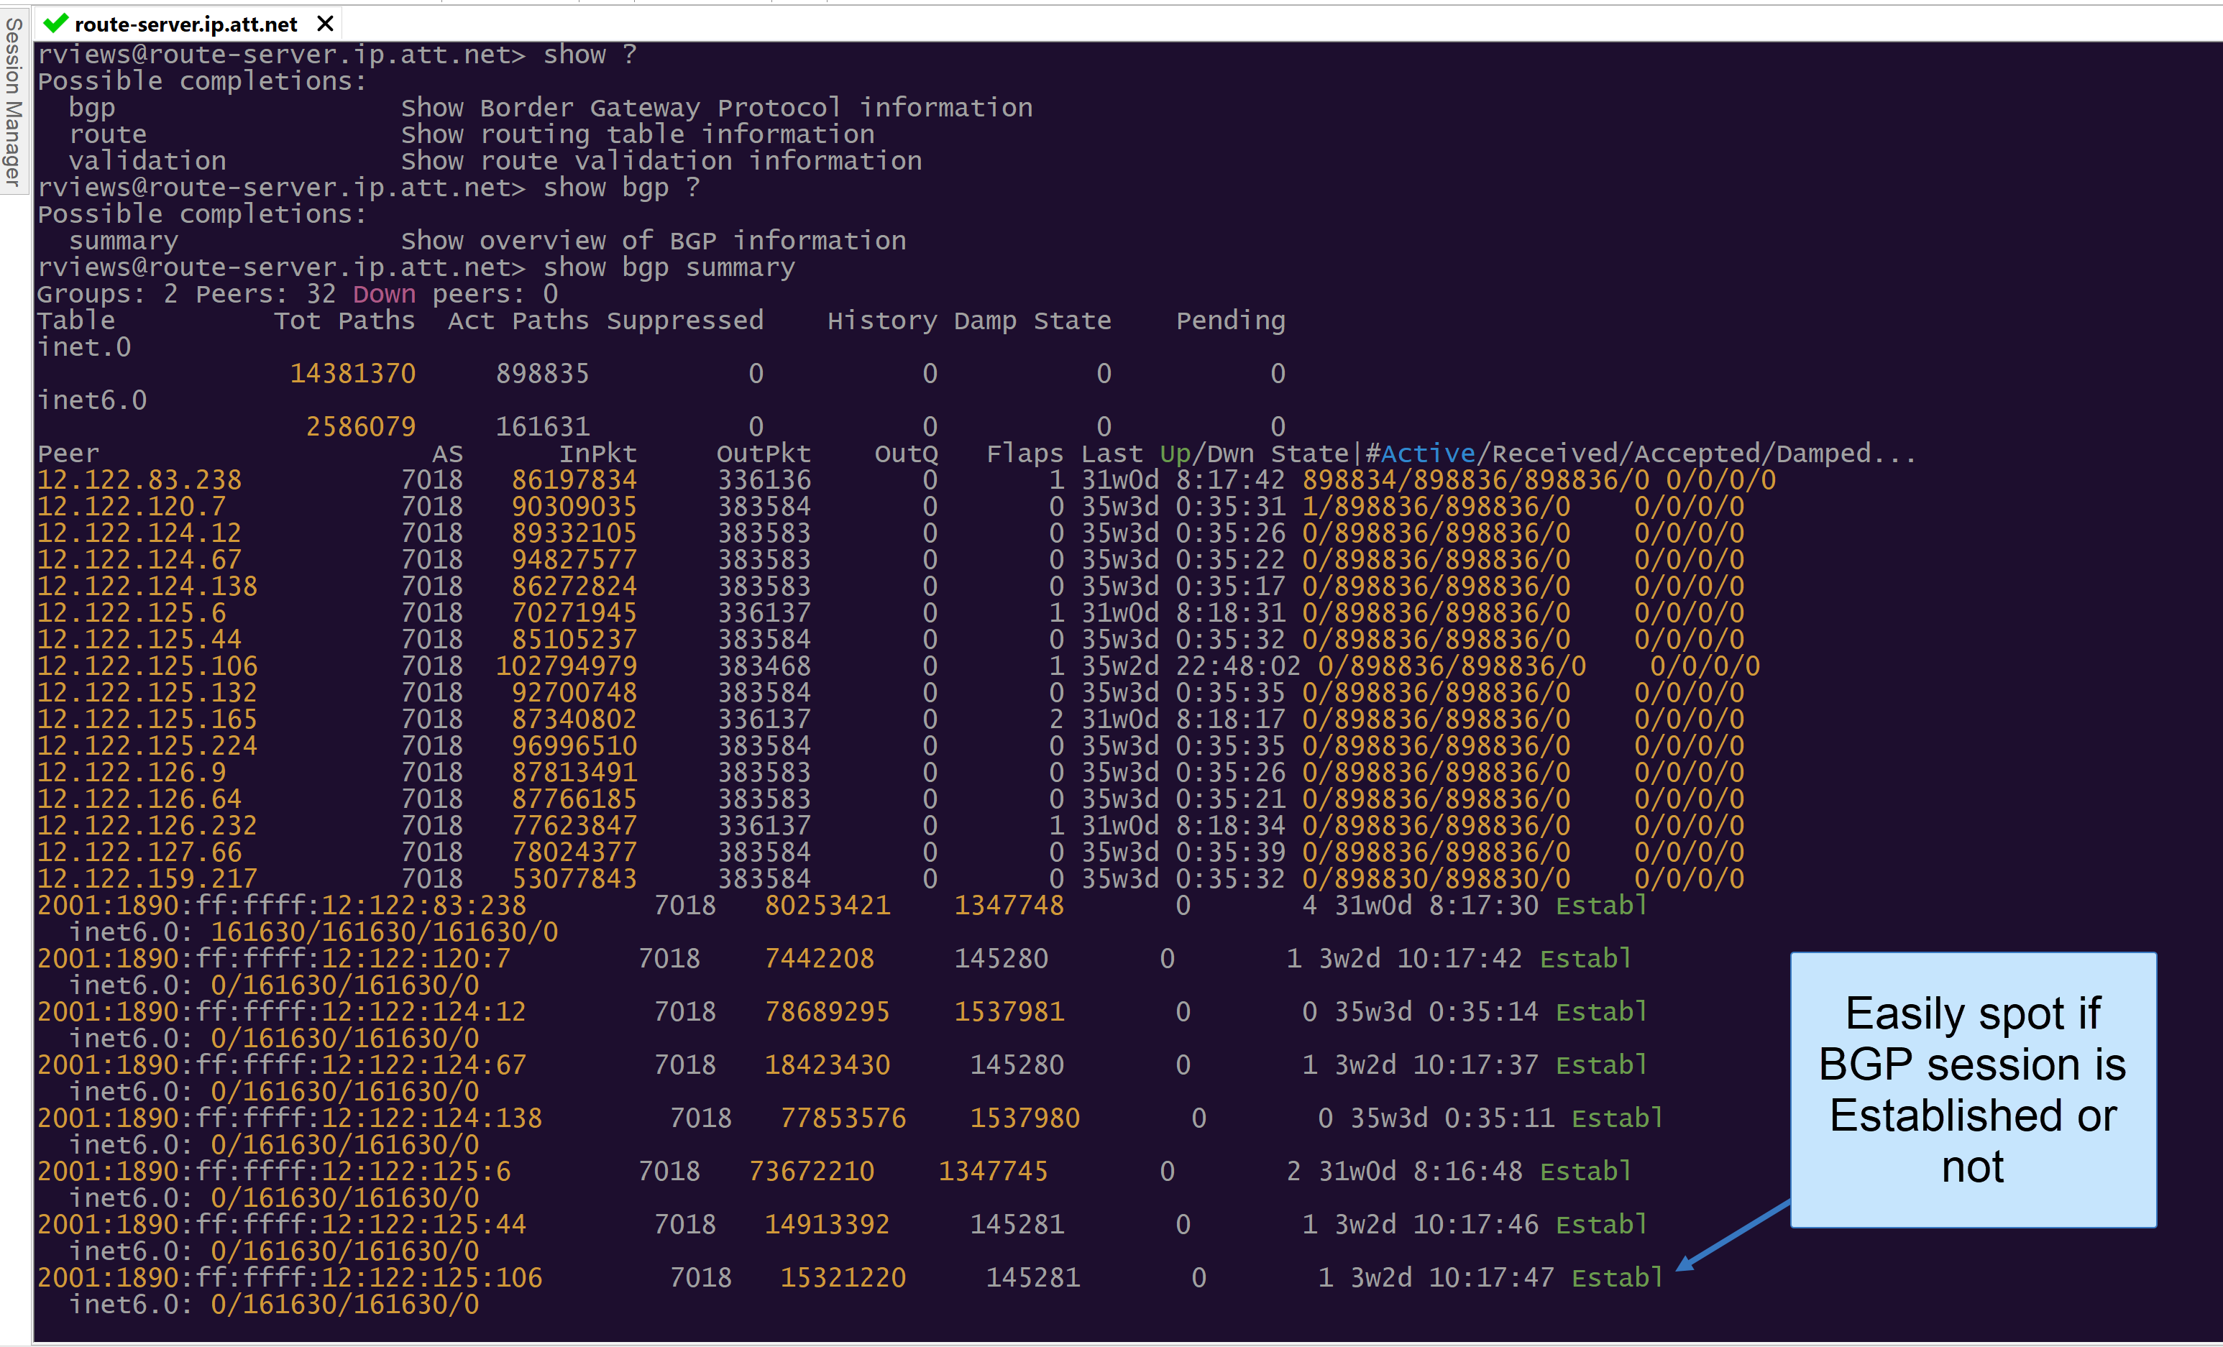The height and width of the screenshot is (1347, 2223).
Task: Click peer address 12.122.83.238
Action: pos(139,480)
